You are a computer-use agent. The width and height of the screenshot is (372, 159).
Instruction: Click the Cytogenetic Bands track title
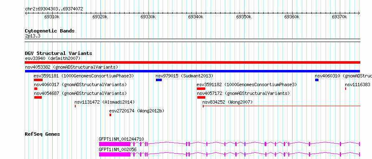point(50,31)
